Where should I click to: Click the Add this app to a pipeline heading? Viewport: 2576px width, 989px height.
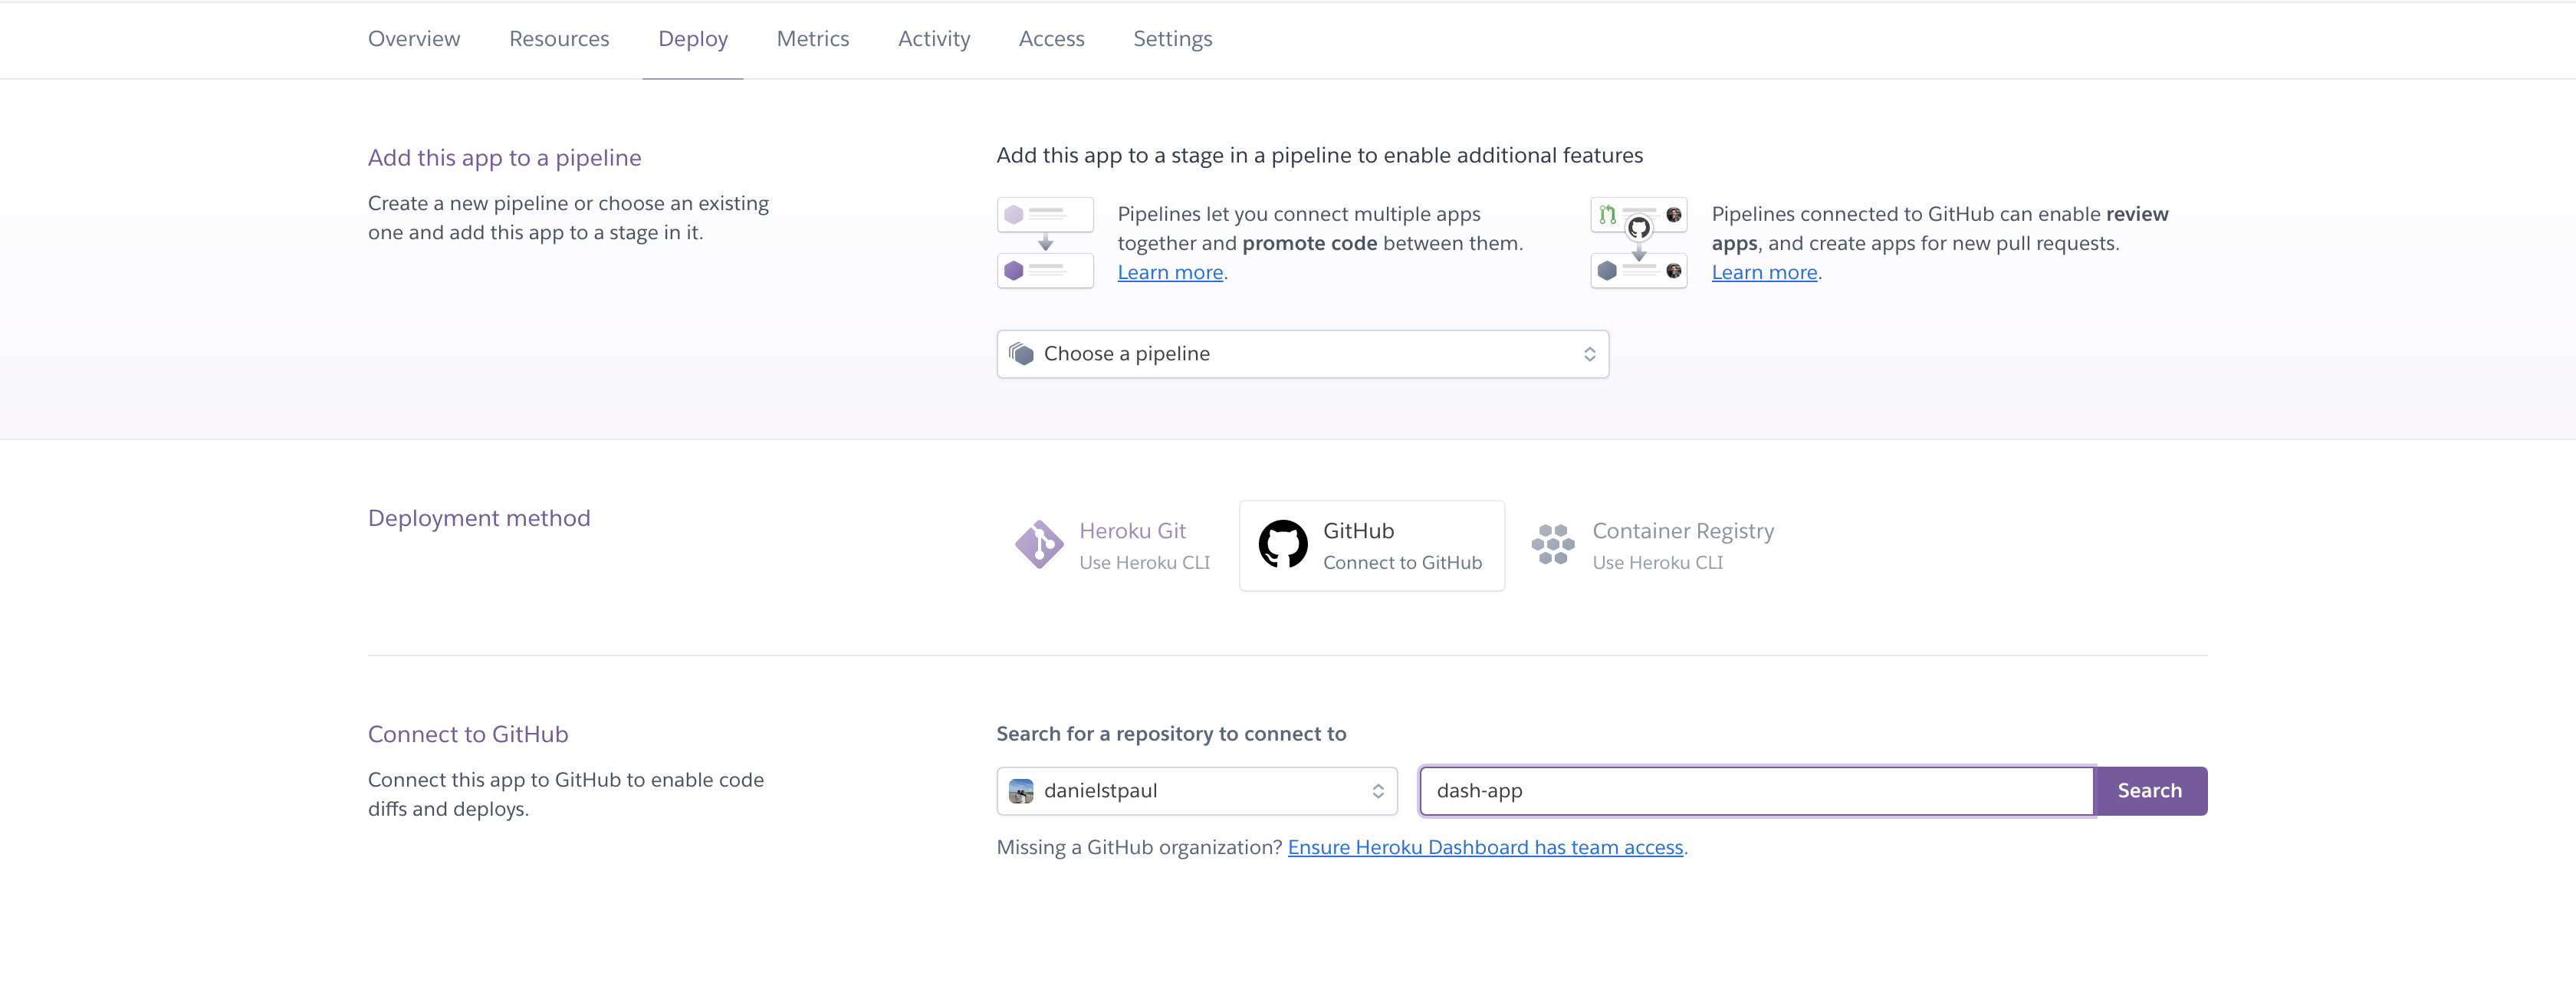504,158
